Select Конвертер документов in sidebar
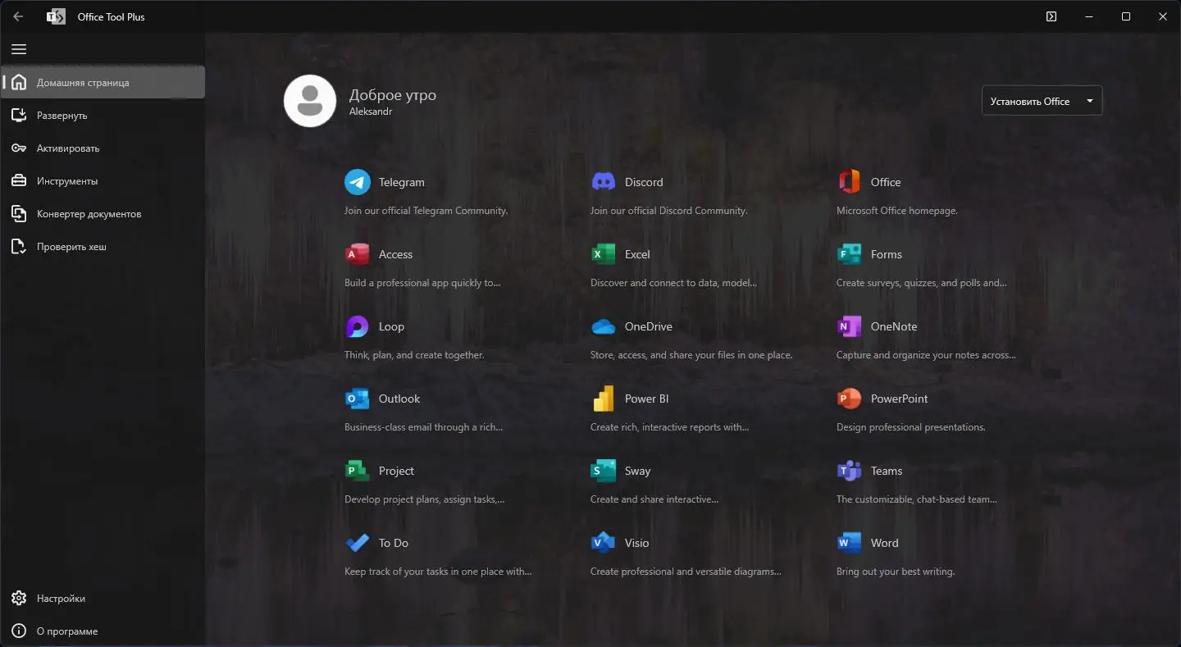The image size is (1181, 647). [103, 213]
